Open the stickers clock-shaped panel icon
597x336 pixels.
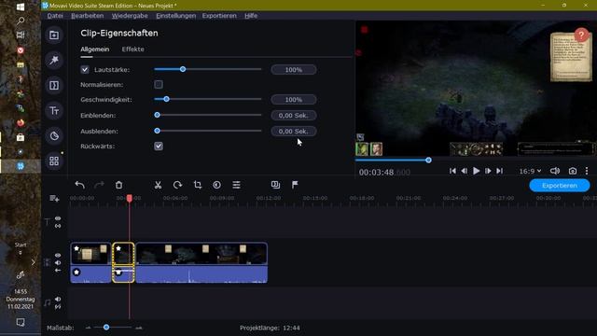pos(54,136)
